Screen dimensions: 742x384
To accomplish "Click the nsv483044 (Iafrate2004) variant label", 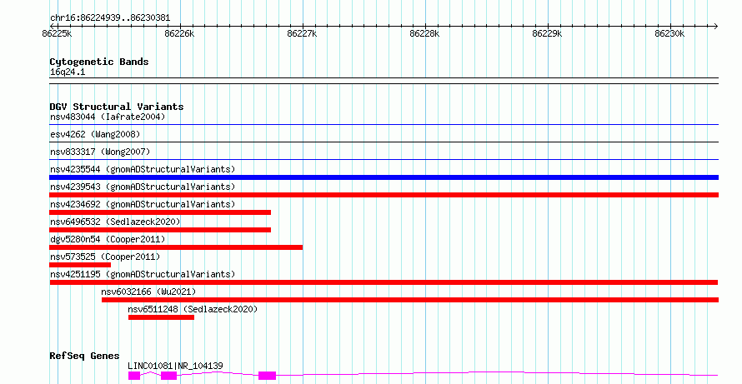I will tap(108, 117).
